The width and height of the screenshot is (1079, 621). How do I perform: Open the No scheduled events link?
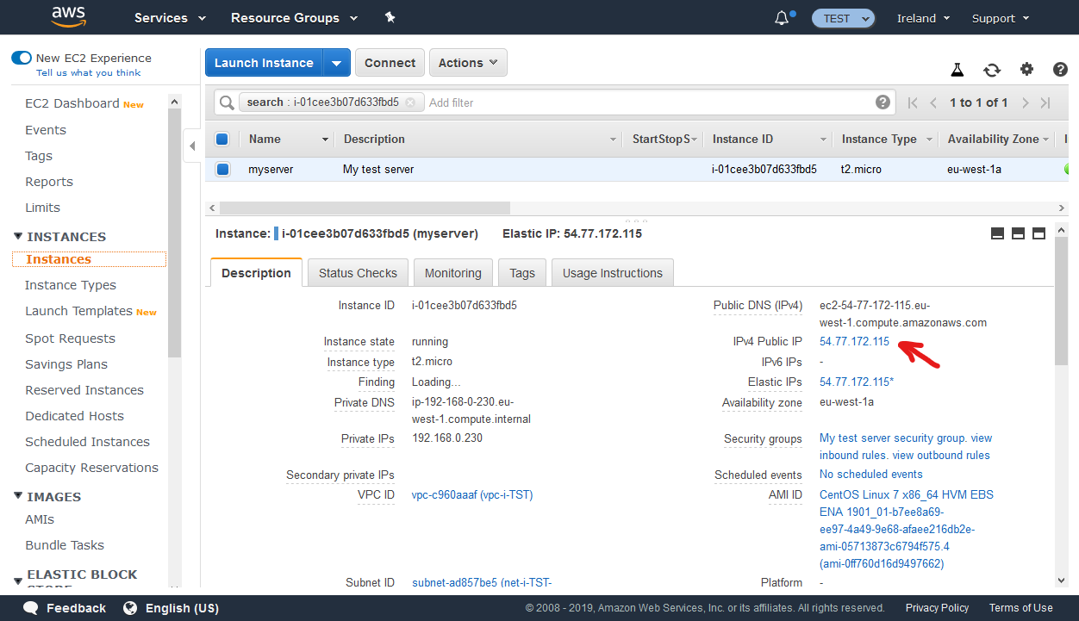pos(870,475)
